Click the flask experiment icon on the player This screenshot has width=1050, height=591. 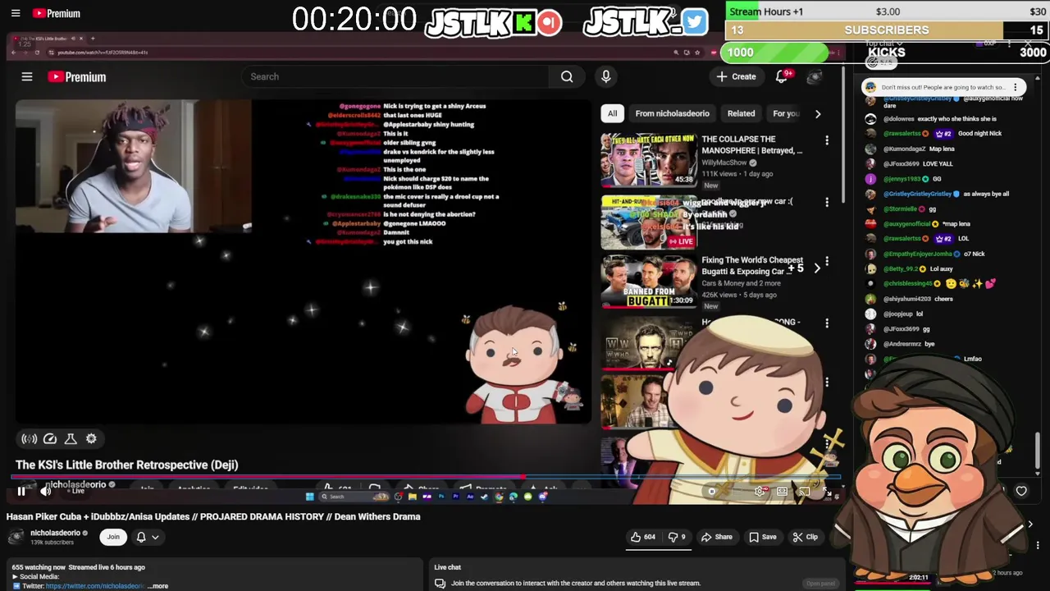click(x=71, y=439)
